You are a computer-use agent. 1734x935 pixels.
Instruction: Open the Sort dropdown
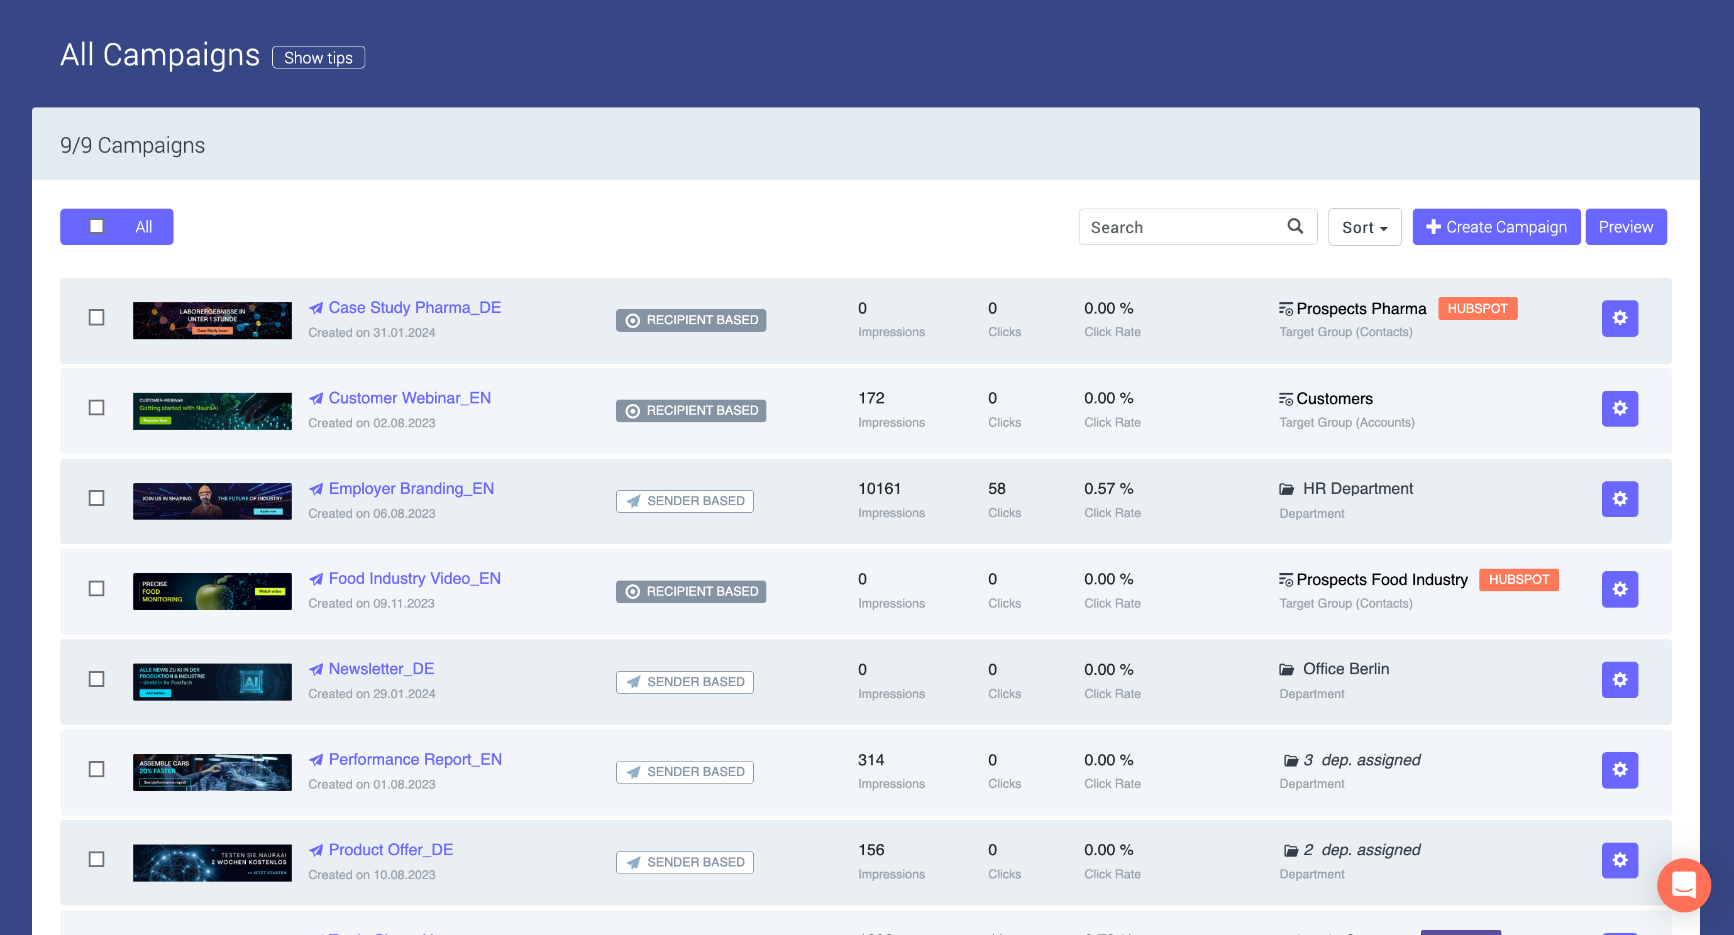click(1364, 227)
